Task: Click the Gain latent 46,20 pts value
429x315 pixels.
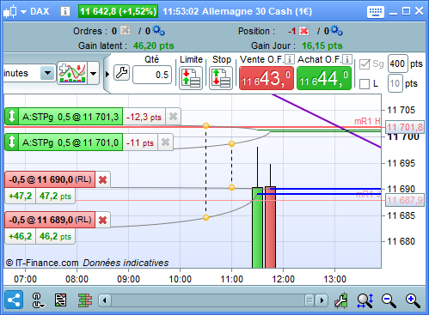Action: [153, 45]
